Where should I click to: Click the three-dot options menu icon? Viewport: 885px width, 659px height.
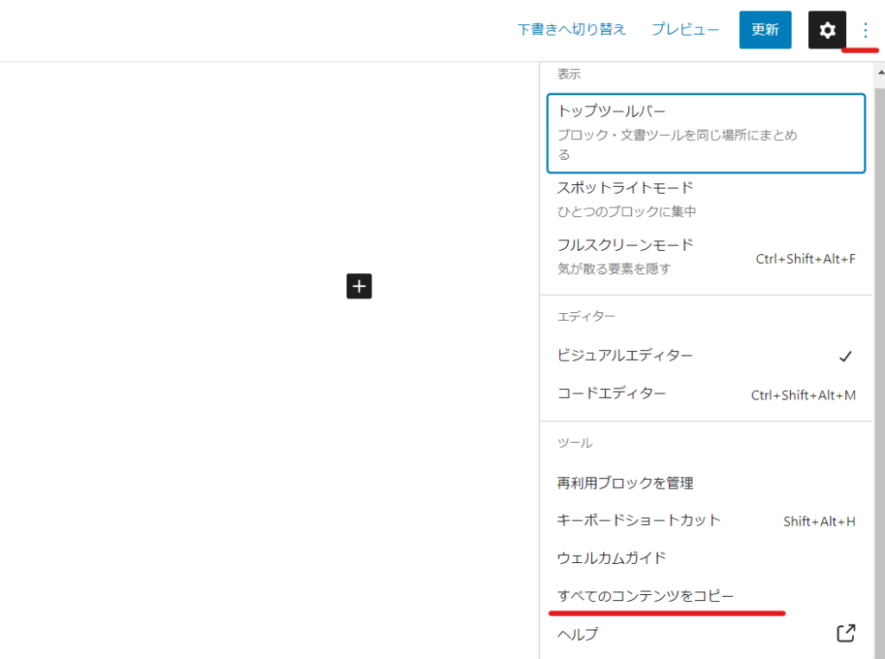[865, 30]
